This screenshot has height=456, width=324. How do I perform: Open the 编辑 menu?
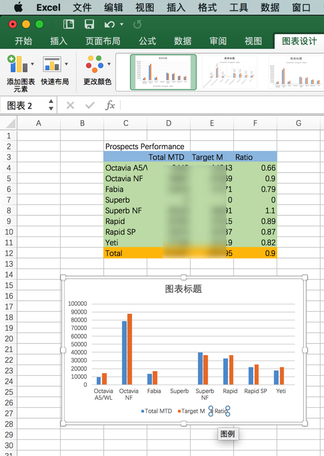pos(113,7)
